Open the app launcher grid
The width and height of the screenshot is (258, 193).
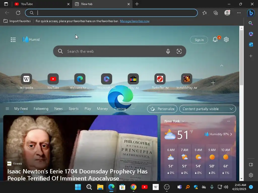[x=13, y=39]
